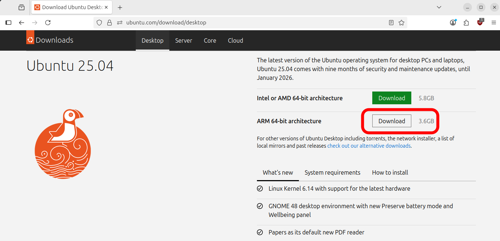This screenshot has width=500, height=241.
Task: Click the GNOME 48 desktop environment line
Action: pos(361,210)
